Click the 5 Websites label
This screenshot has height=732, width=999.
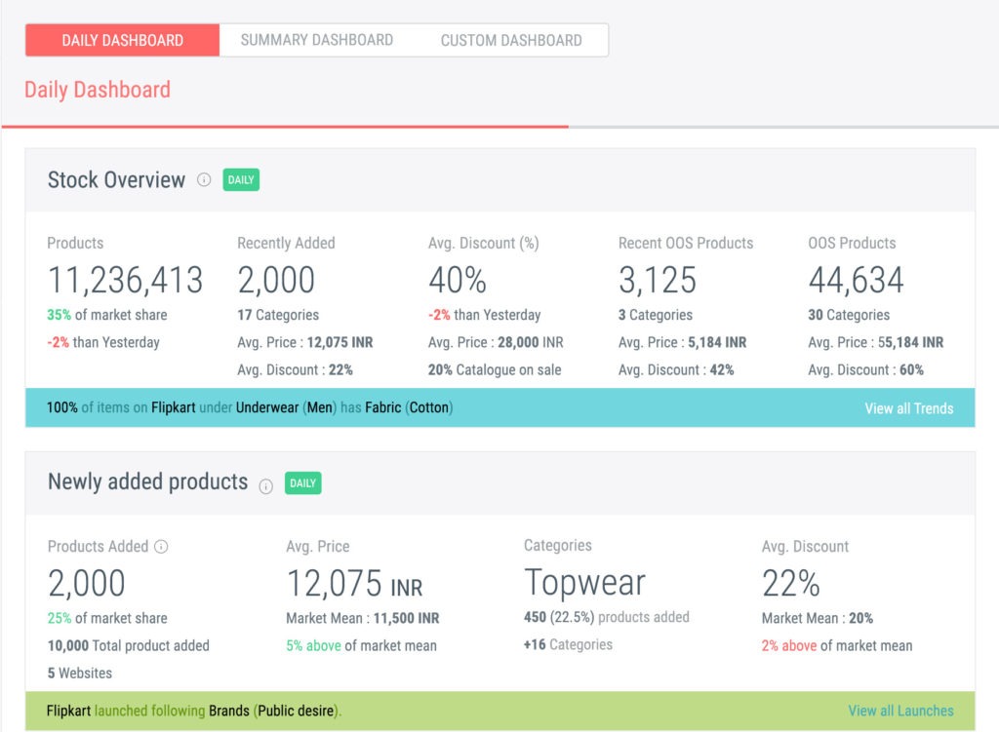[x=80, y=673]
